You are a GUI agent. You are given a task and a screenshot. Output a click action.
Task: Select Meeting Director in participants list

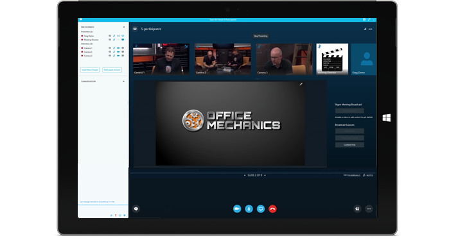tap(91, 40)
